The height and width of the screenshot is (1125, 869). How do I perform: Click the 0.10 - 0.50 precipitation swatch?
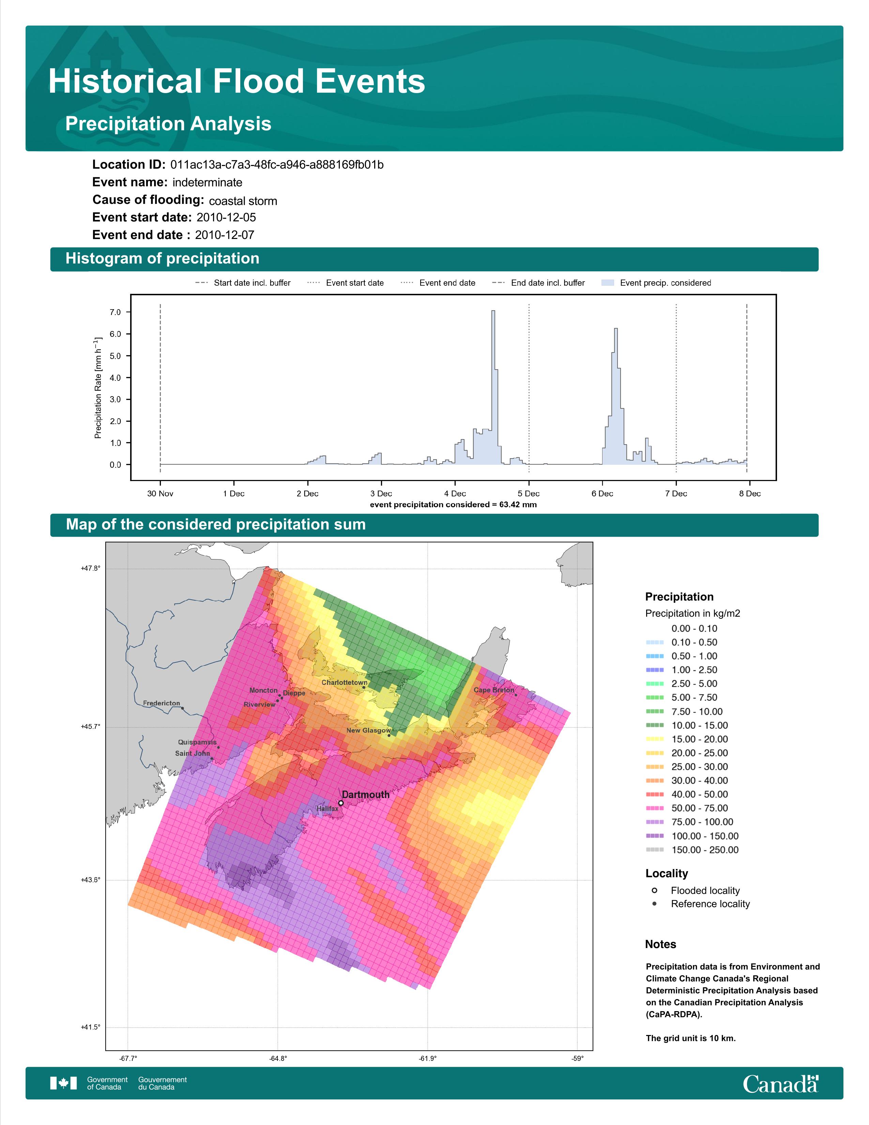pos(655,642)
